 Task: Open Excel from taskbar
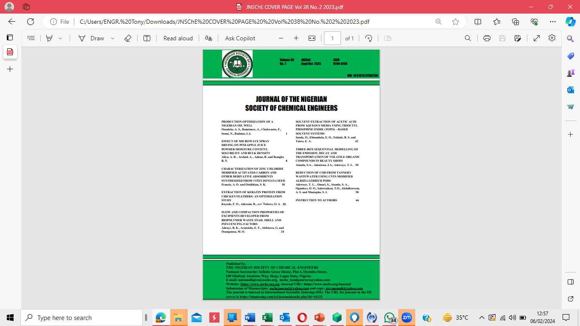pyautogui.click(x=267, y=318)
